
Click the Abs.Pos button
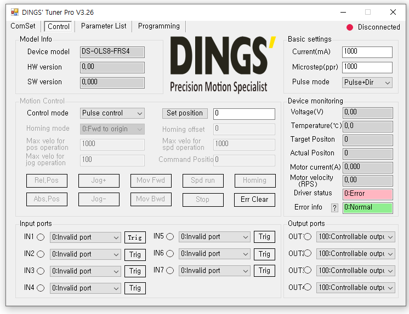coord(47,200)
